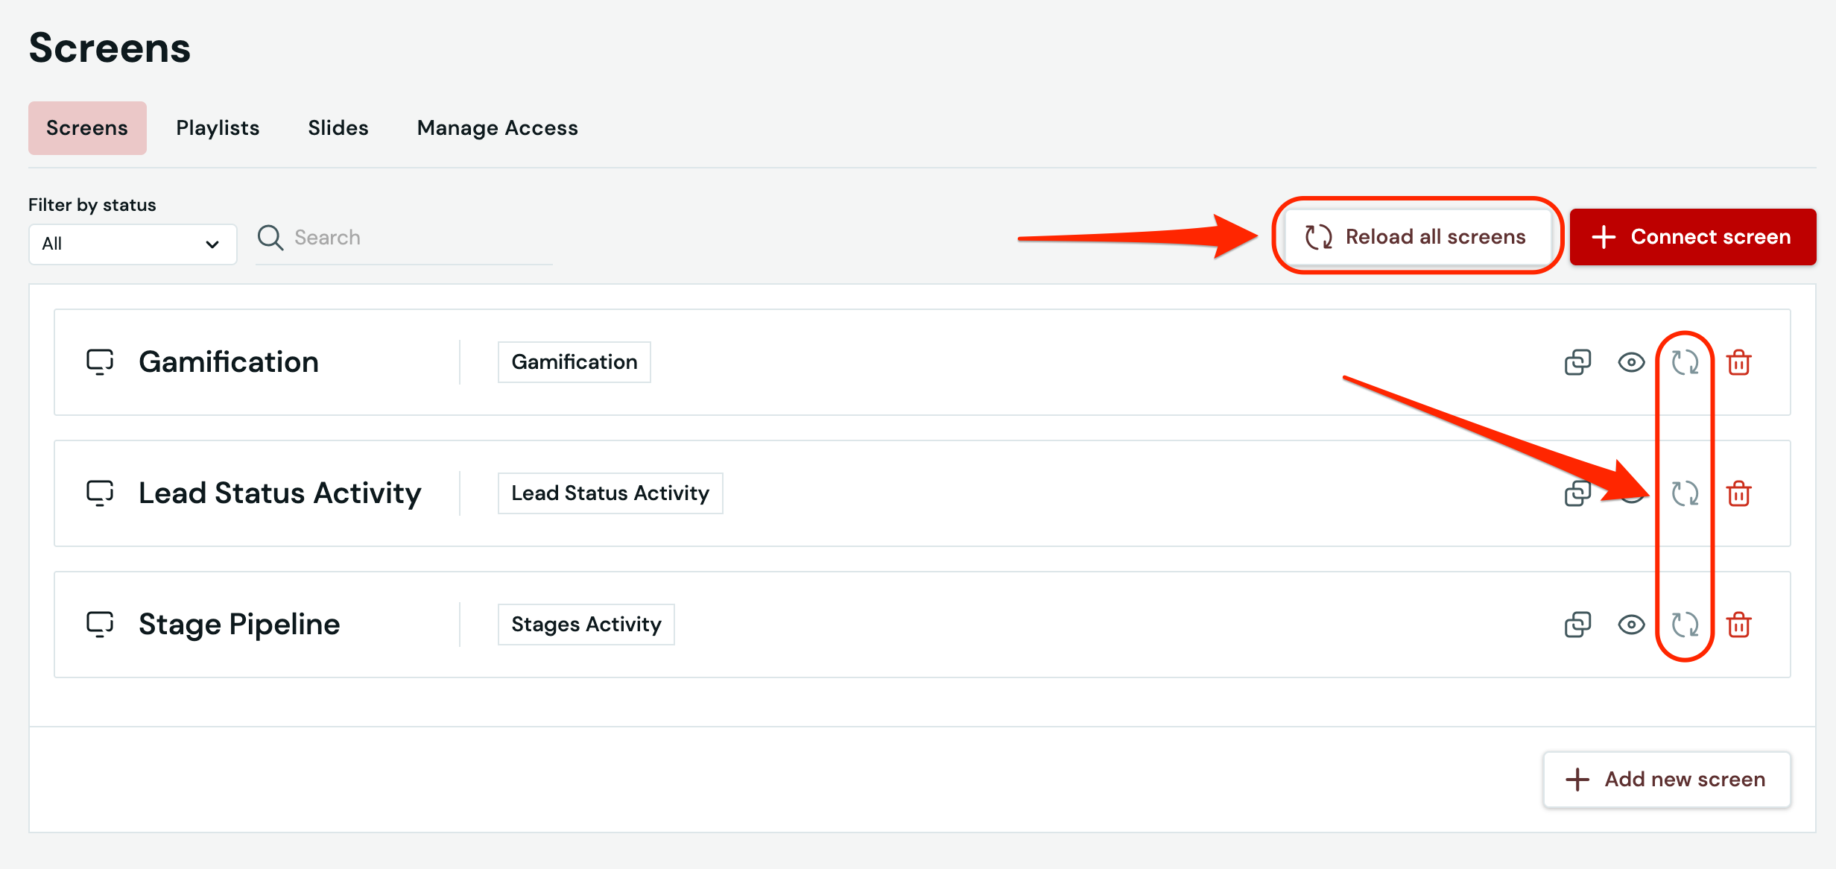1836x869 pixels.
Task: Duplicate the Lead Status Activity screen
Action: click(x=1577, y=493)
